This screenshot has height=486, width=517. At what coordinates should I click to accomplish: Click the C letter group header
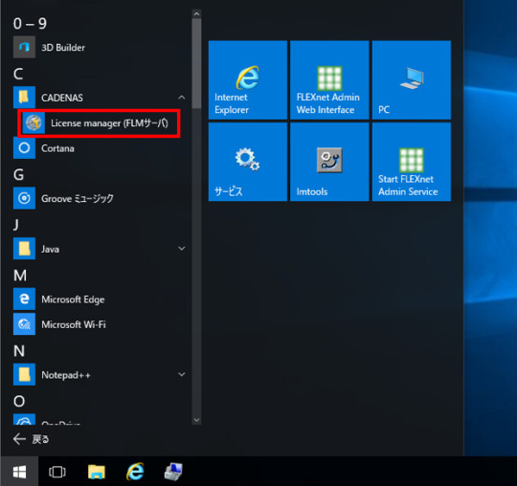tap(18, 74)
